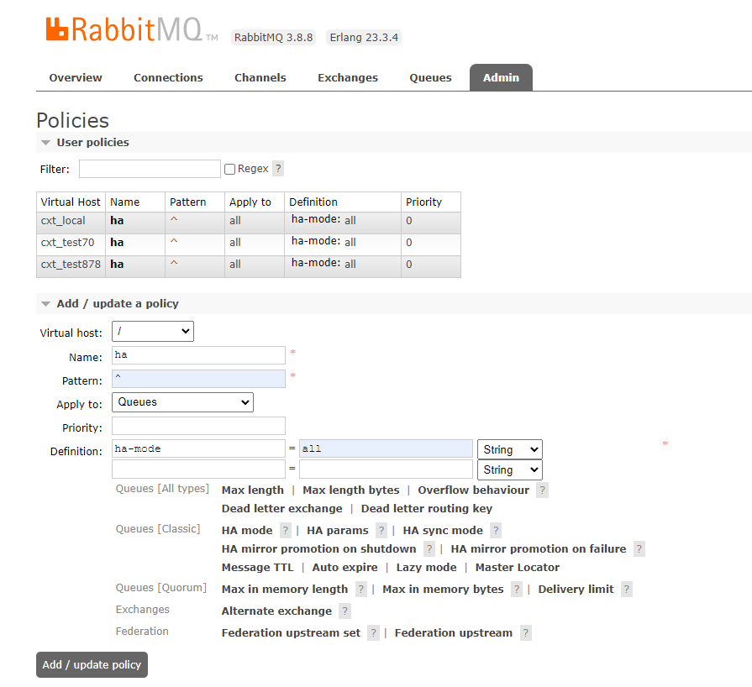Open help icon after Federation upstream

pos(526,632)
